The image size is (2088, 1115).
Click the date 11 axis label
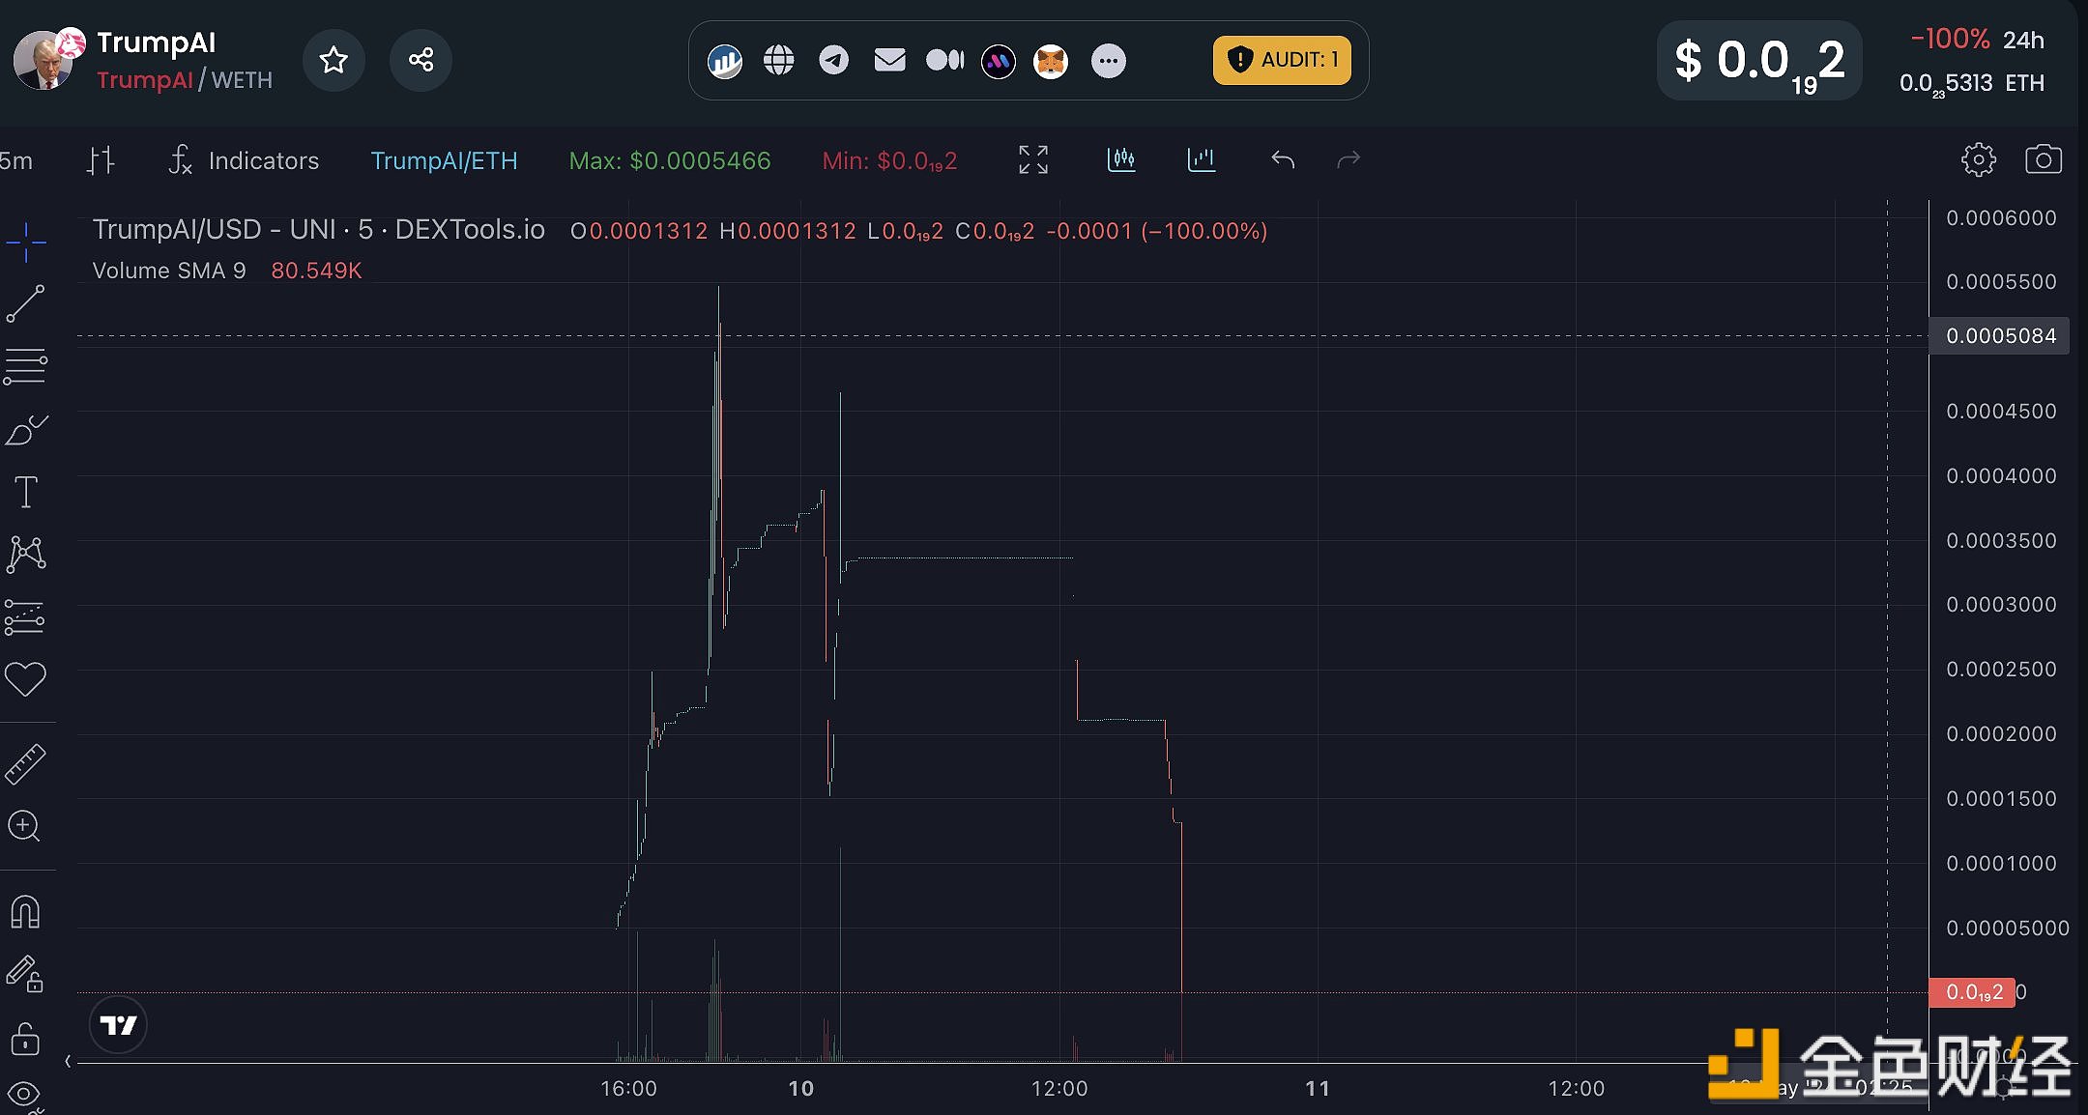[1318, 1088]
